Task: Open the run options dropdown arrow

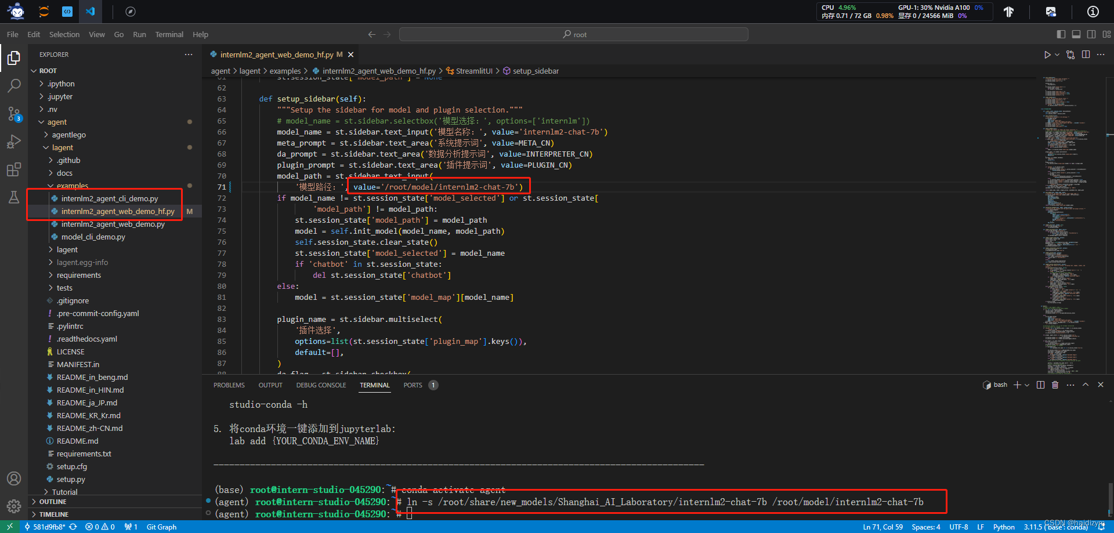Action: pos(1057,55)
